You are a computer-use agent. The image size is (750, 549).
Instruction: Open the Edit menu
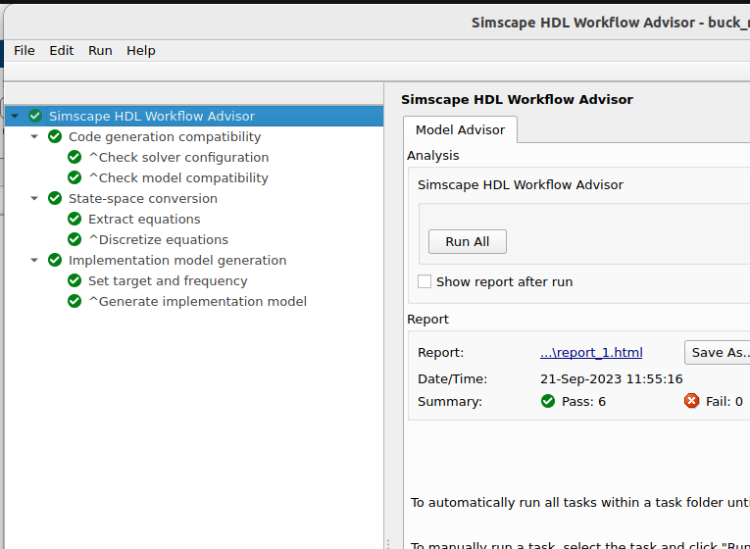coord(61,51)
